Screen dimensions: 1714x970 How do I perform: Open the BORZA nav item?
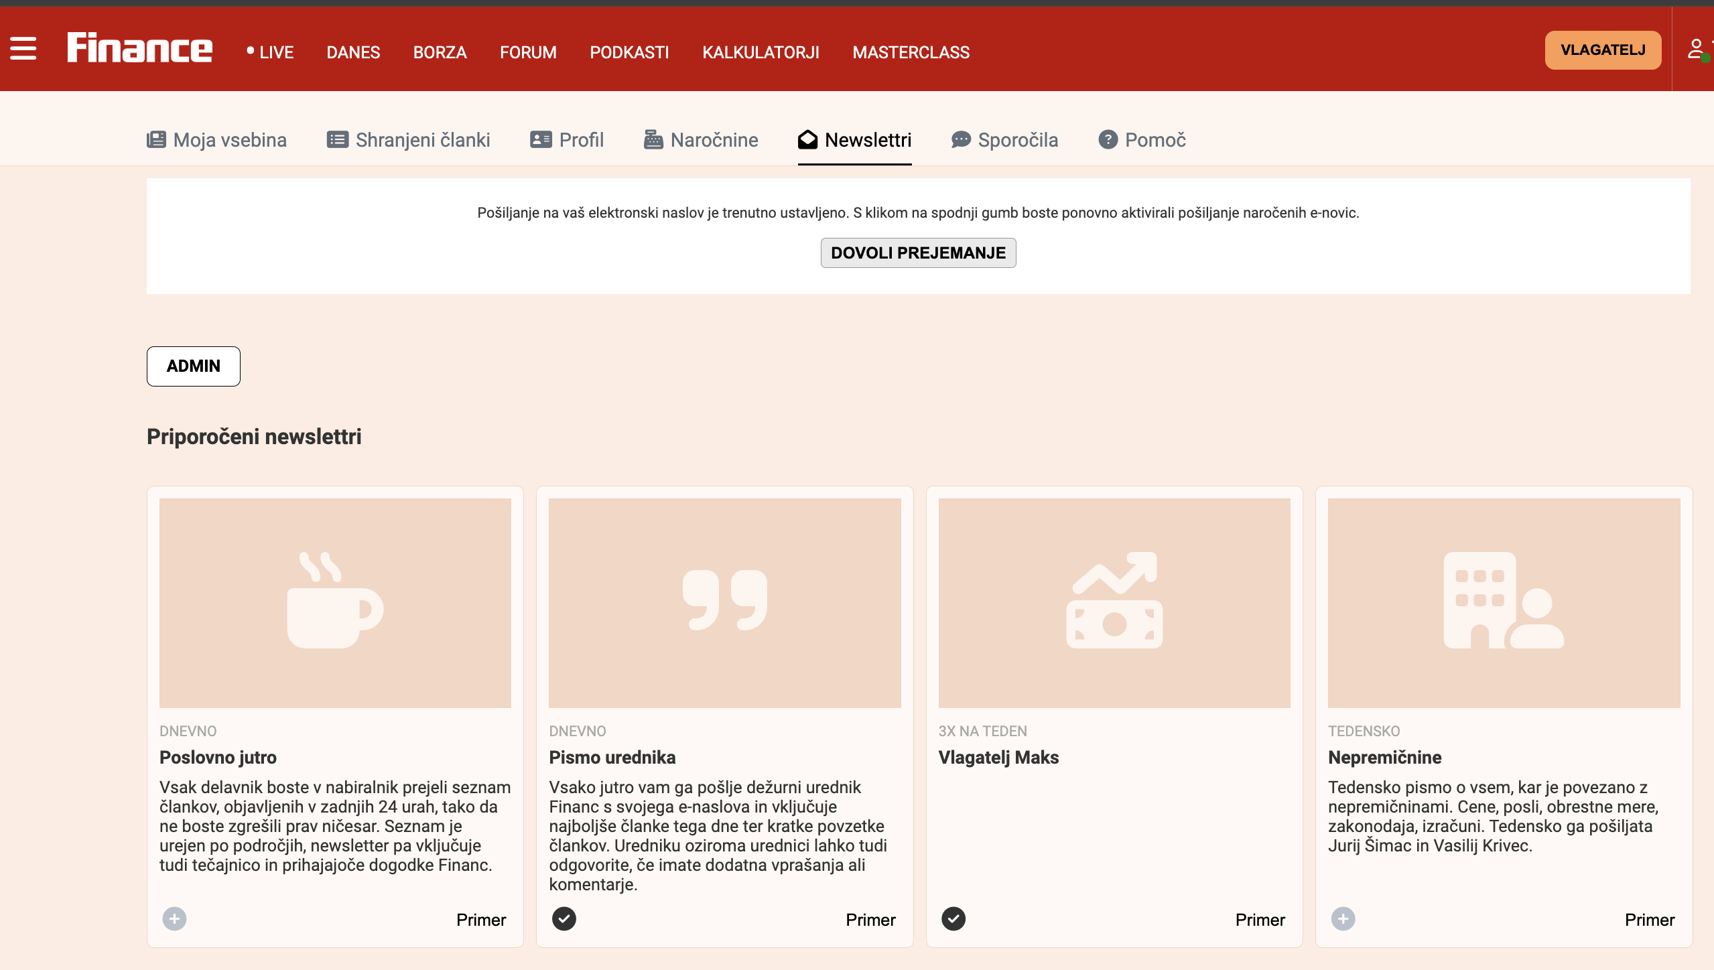pyautogui.click(x=440, y=52)
